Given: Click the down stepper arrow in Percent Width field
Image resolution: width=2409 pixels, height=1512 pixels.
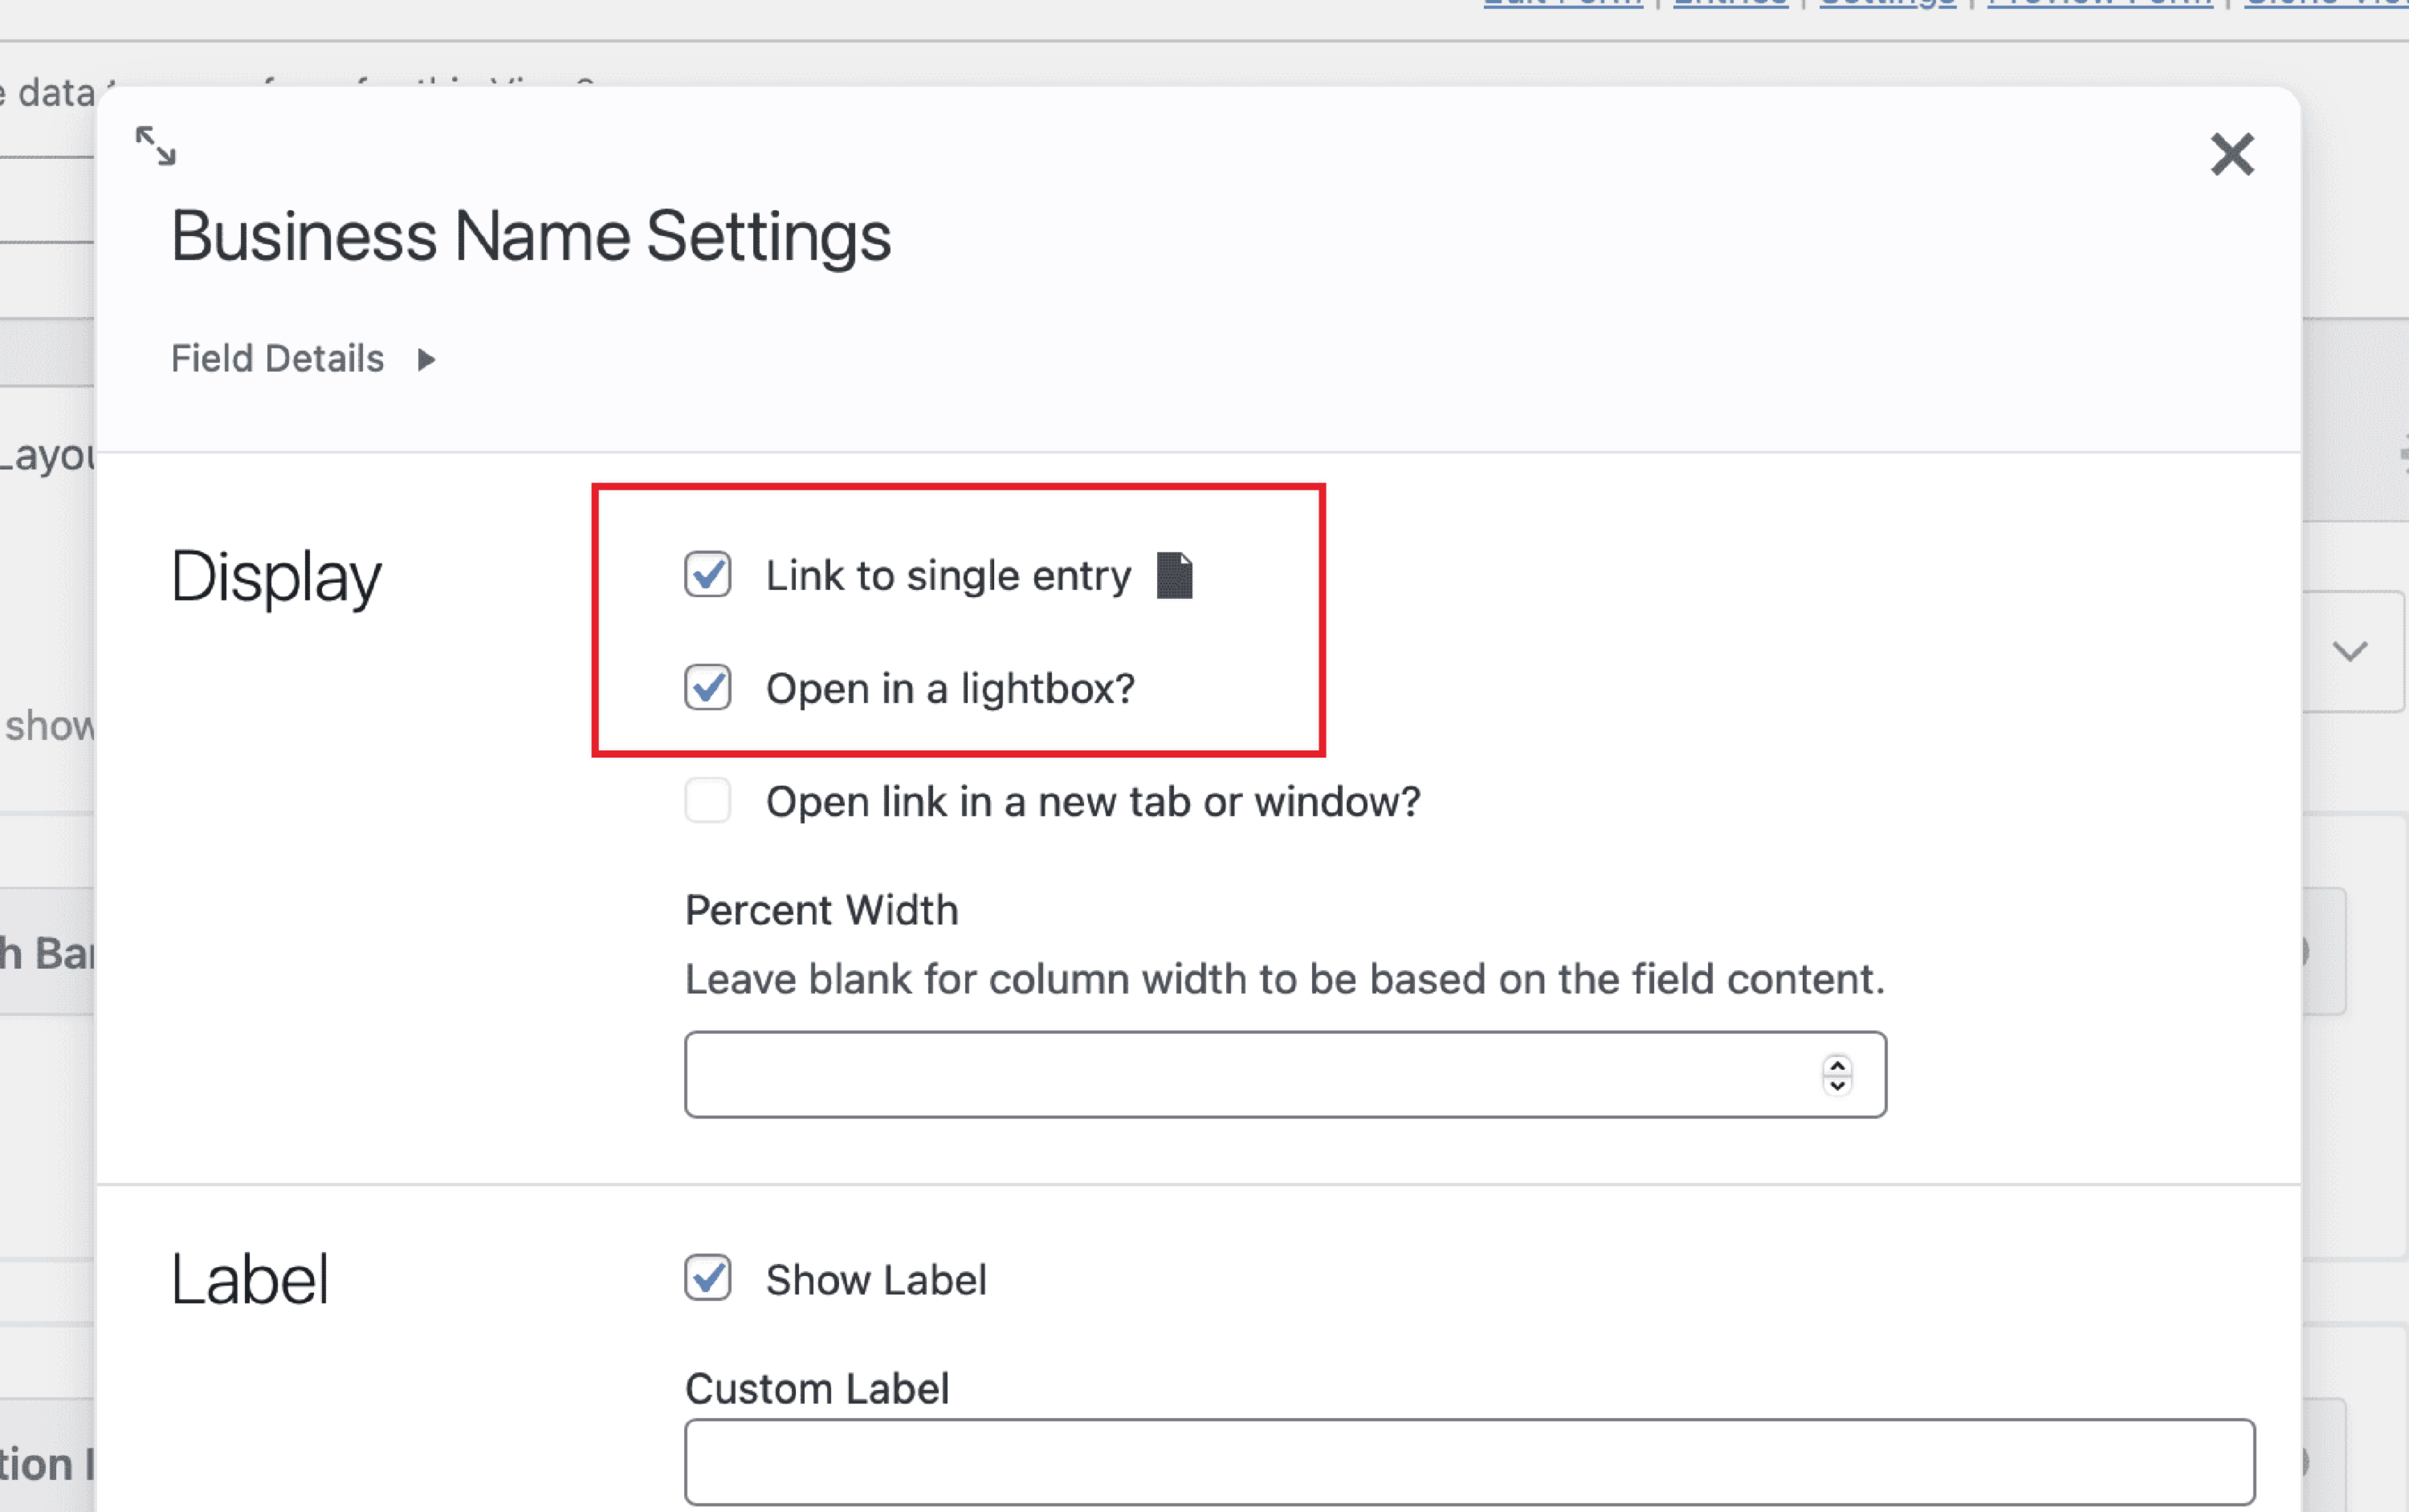Looking at the screenshot, I should coord(1838,1086).
